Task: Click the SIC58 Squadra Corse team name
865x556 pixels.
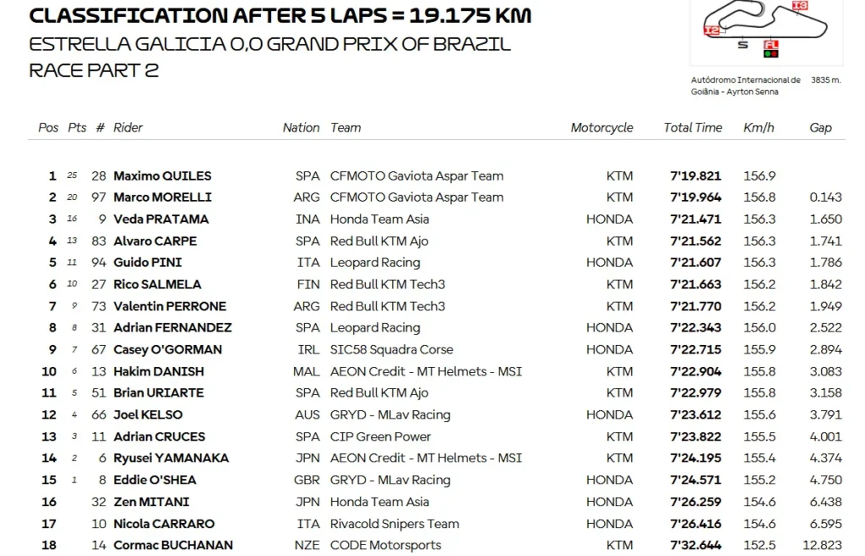Action: [x=391, y=349]
